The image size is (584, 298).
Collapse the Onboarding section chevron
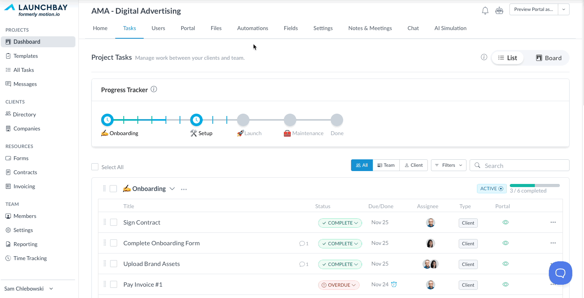(172, 189)
